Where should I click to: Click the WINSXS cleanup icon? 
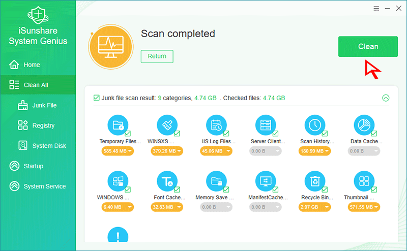pos(167,125)
